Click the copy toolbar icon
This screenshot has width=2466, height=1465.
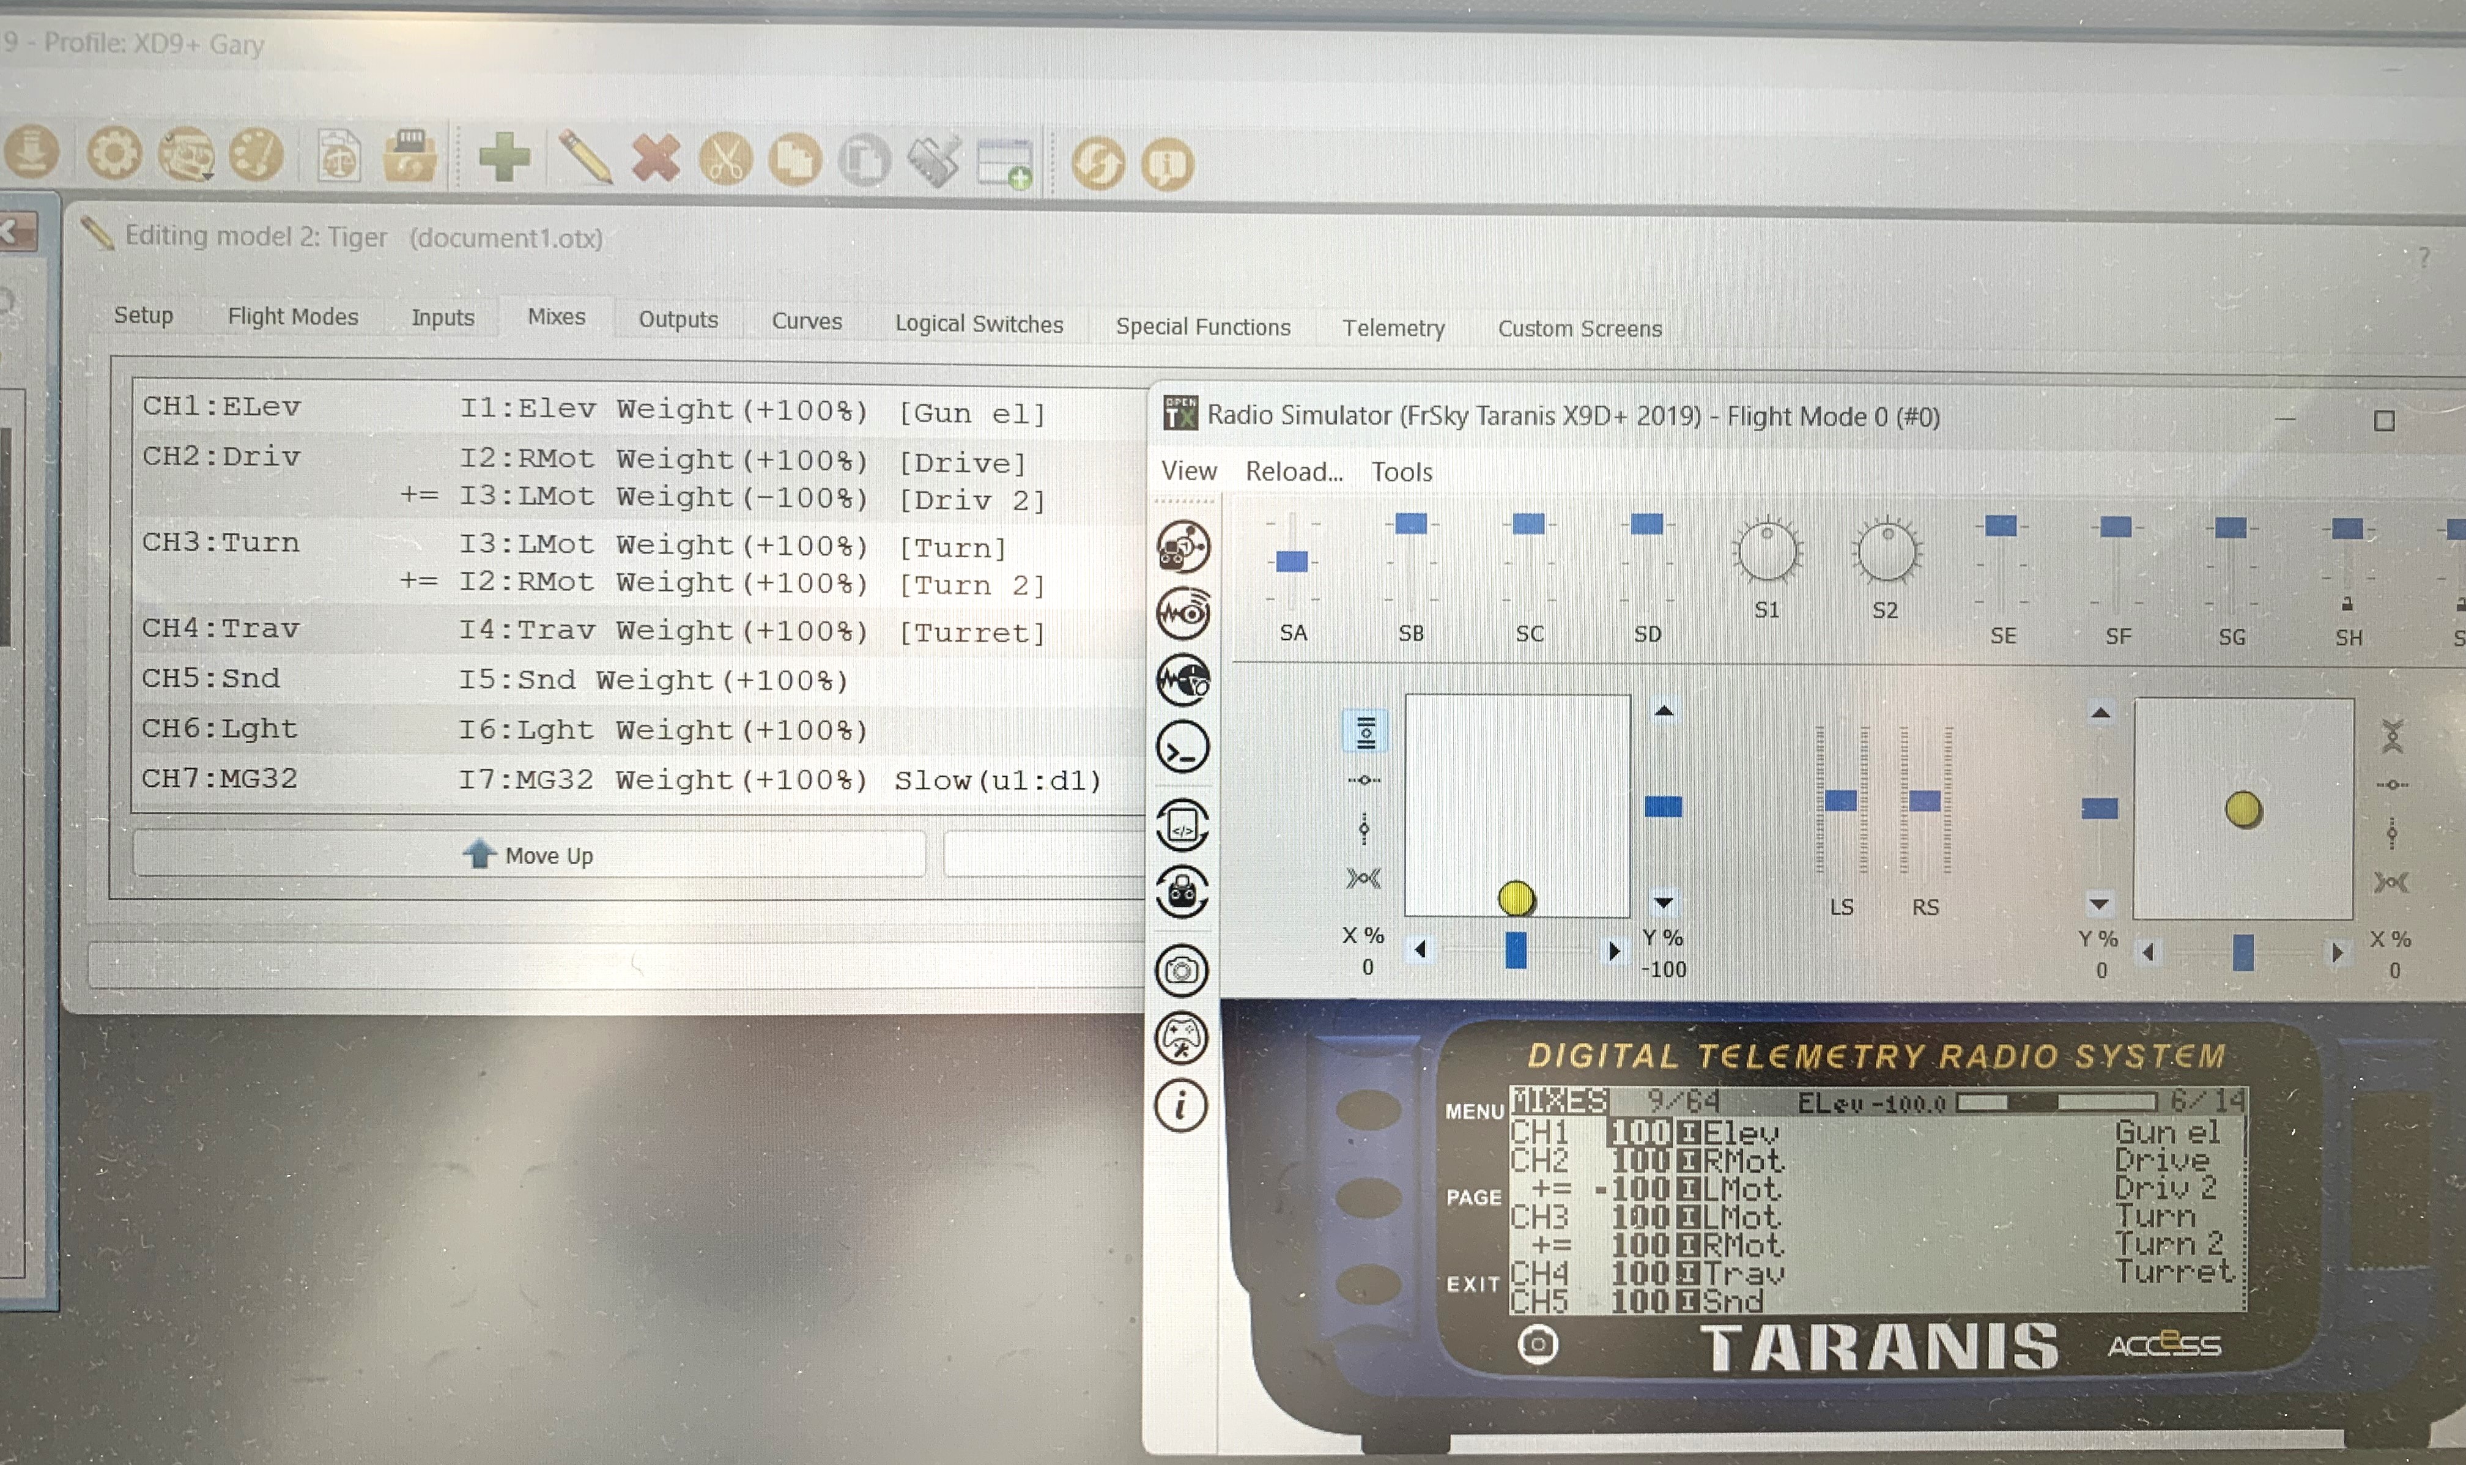pyautogui.click(x=795, y=160)
